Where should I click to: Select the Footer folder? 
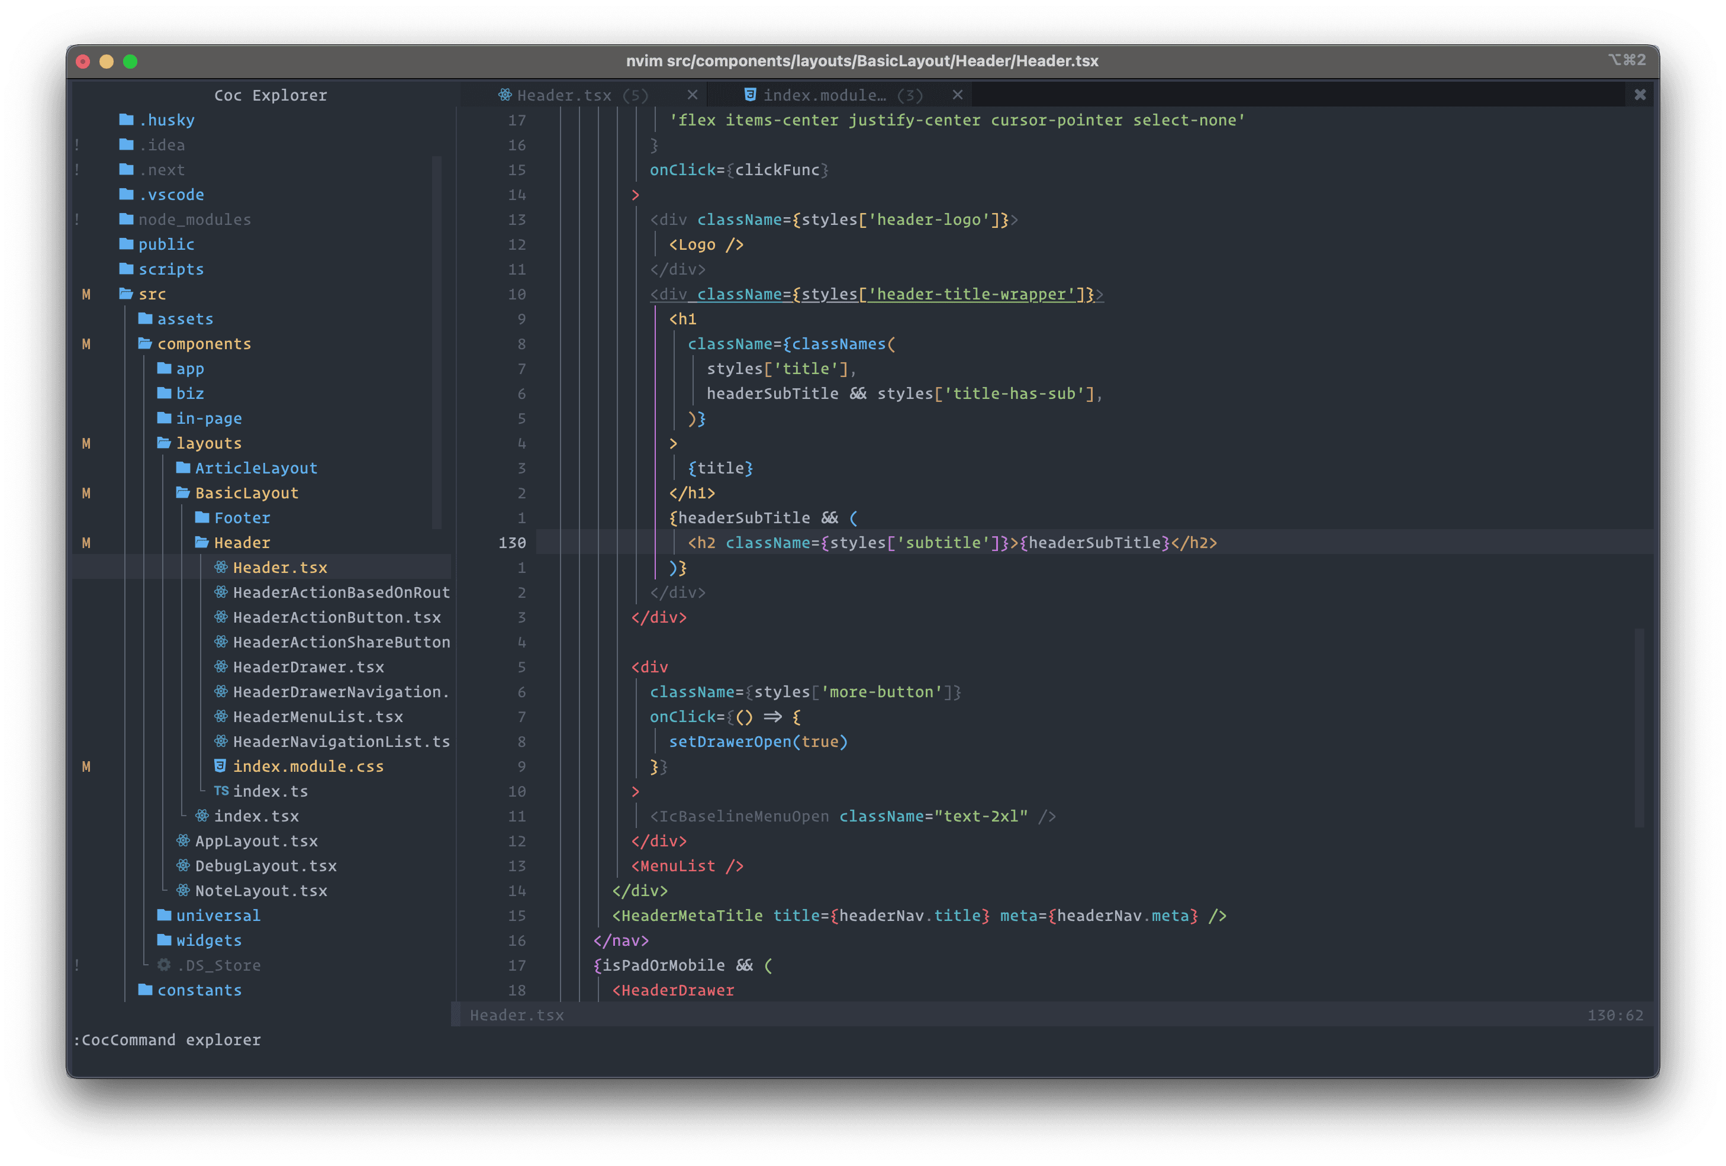click(x=241, y=518)
